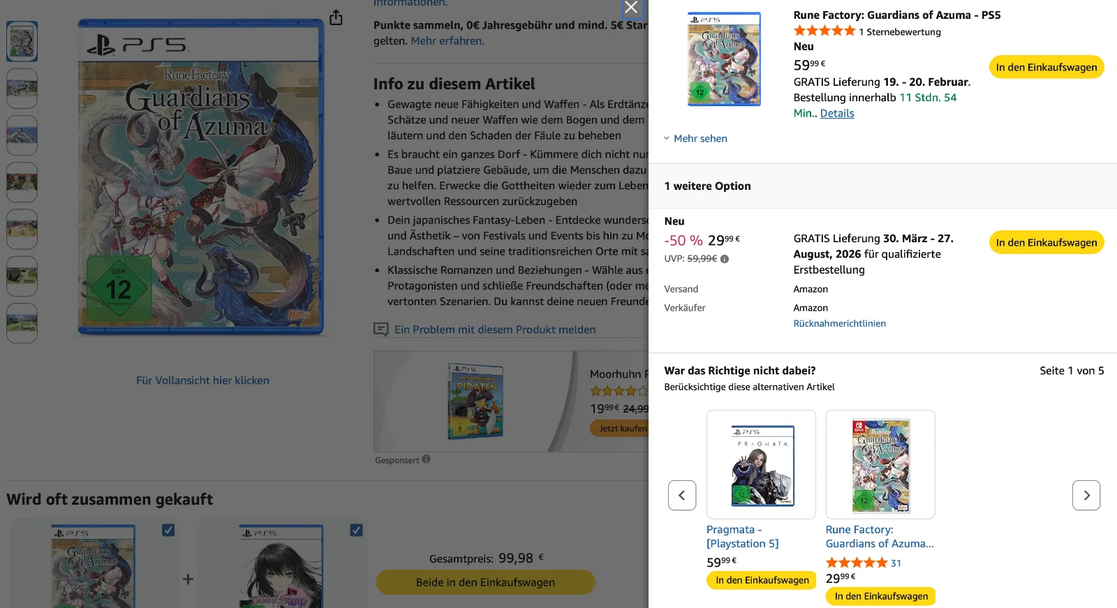
Task: Show next alternative articles with right arrow
Action: click(1086, 495)
